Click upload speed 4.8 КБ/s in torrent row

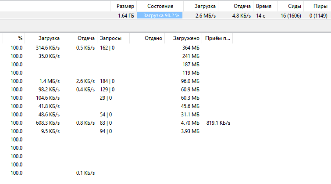[242, 16]
